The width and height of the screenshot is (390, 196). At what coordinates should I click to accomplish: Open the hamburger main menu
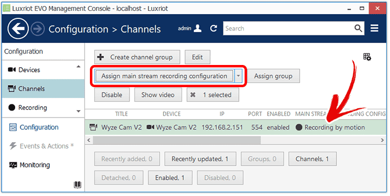click(374, 28)
